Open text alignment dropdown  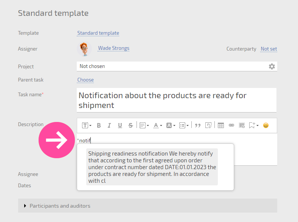(144, 125)
